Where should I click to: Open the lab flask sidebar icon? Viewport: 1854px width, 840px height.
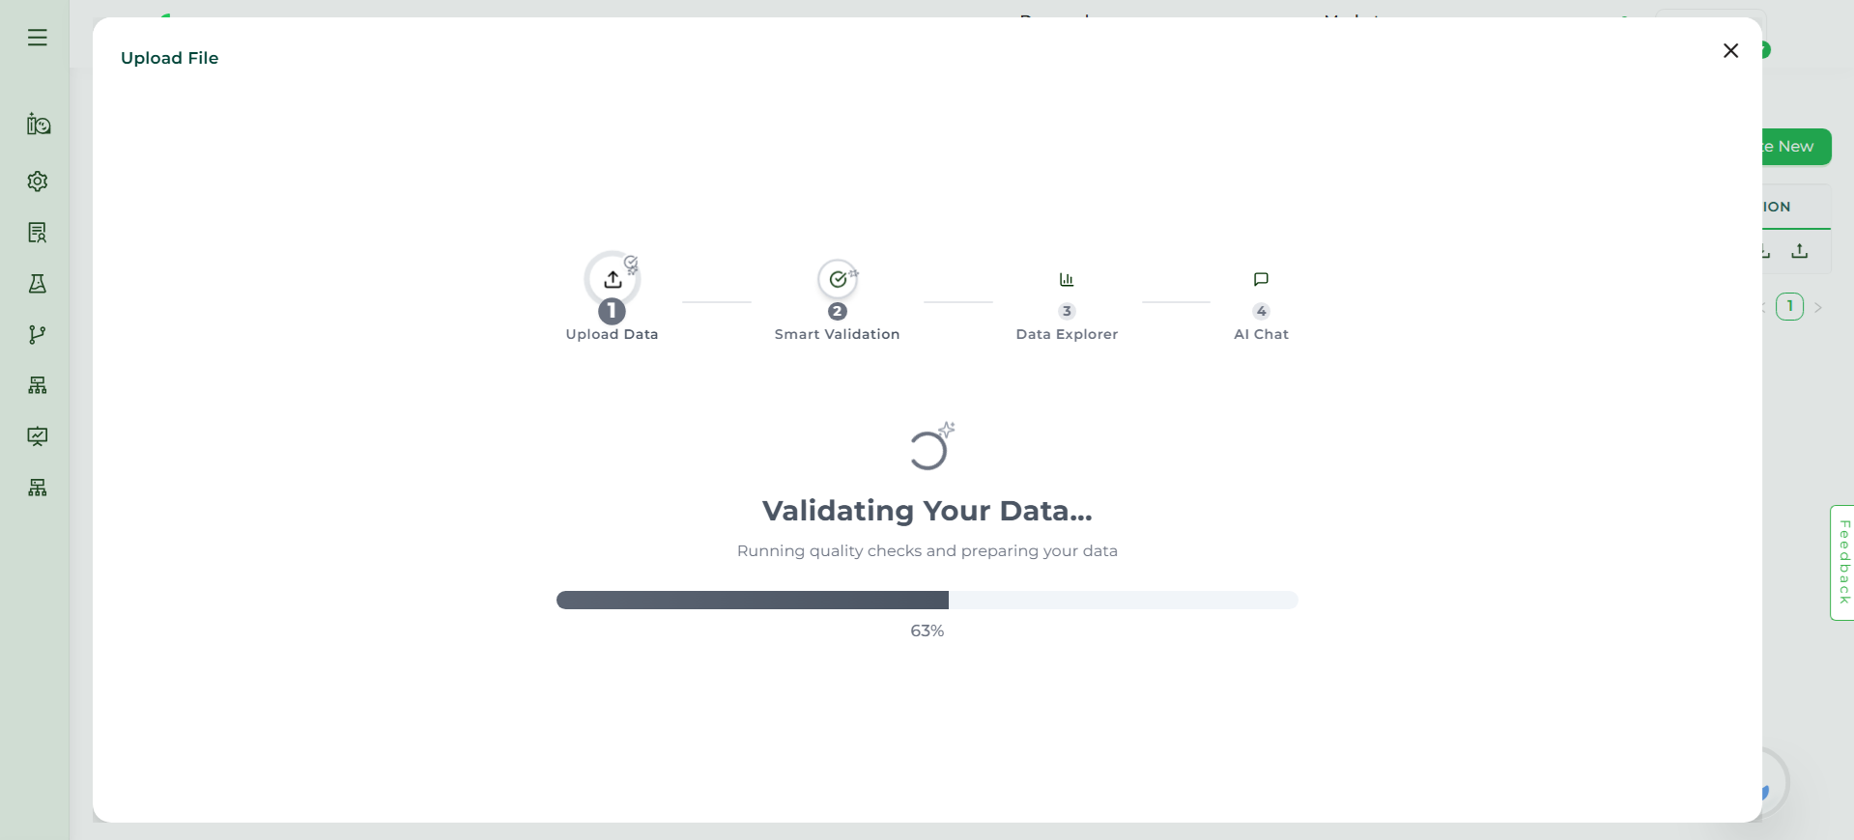coord(38,284)
